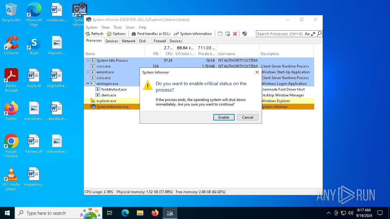Click the Physical memory status bar entry
Screen dimensions: 390x219
(x=145, y=192)
